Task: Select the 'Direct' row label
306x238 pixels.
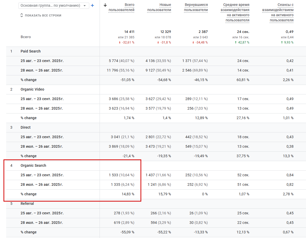Action: [x=26, y=127]
